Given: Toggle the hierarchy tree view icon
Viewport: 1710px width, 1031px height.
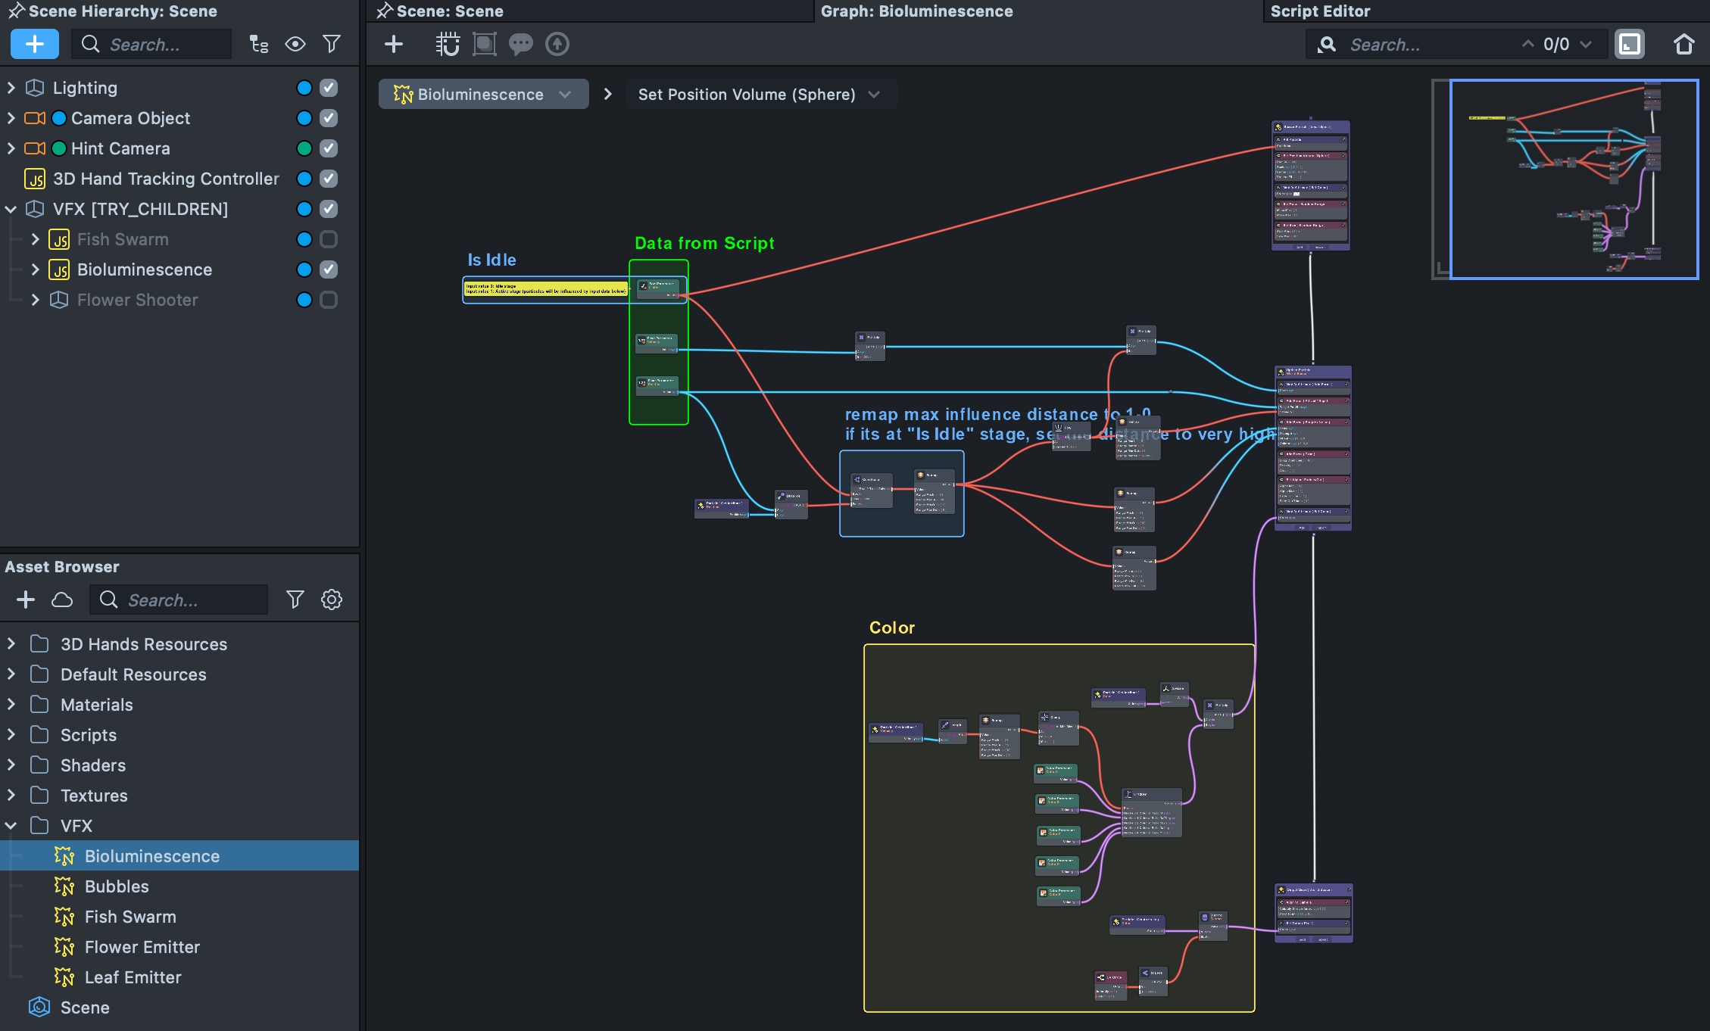Looking at the screenshot, I should [x=259, y=44].
